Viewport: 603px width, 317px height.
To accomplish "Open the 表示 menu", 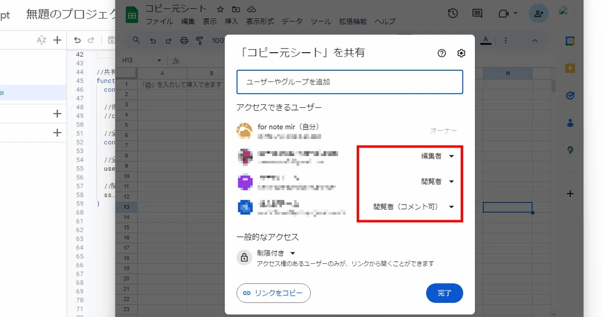I will 210,22.
